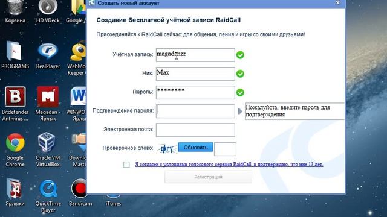
Task: Open the Ярлыки folder icon
Action: tap(15, 192)
